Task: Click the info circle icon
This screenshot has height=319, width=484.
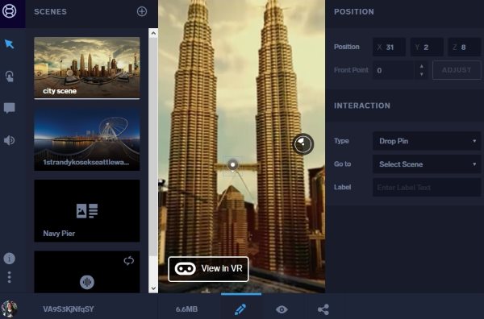Action: point(9,259)
